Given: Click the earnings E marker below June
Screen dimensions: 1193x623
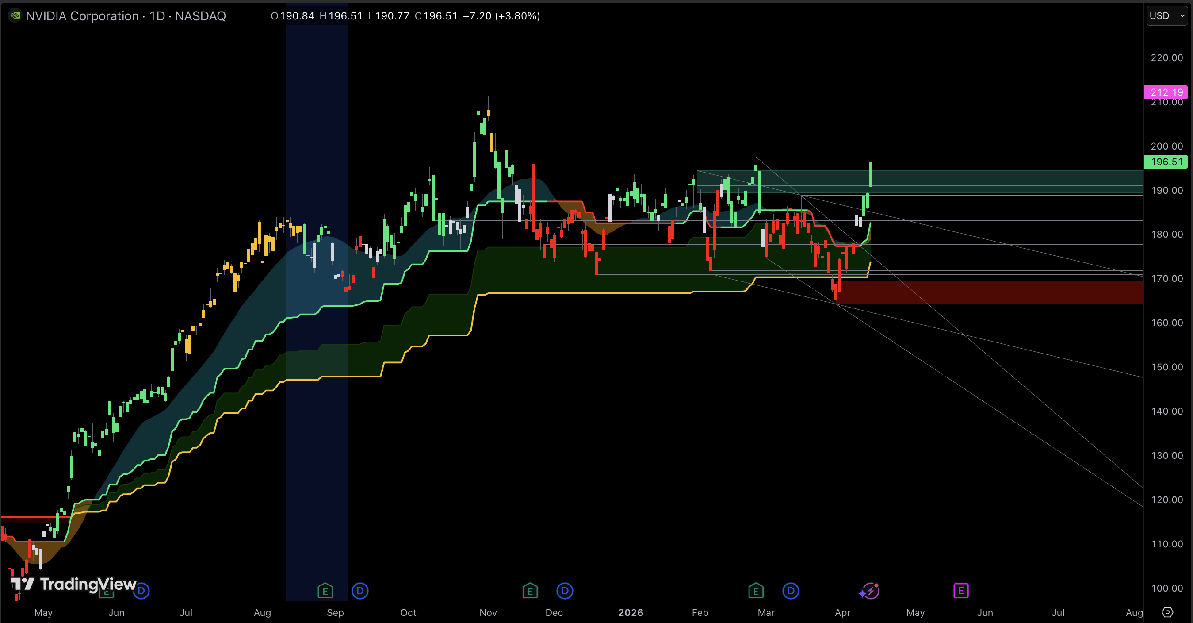Looking at the screenshot, I should [x=106, y=591].
